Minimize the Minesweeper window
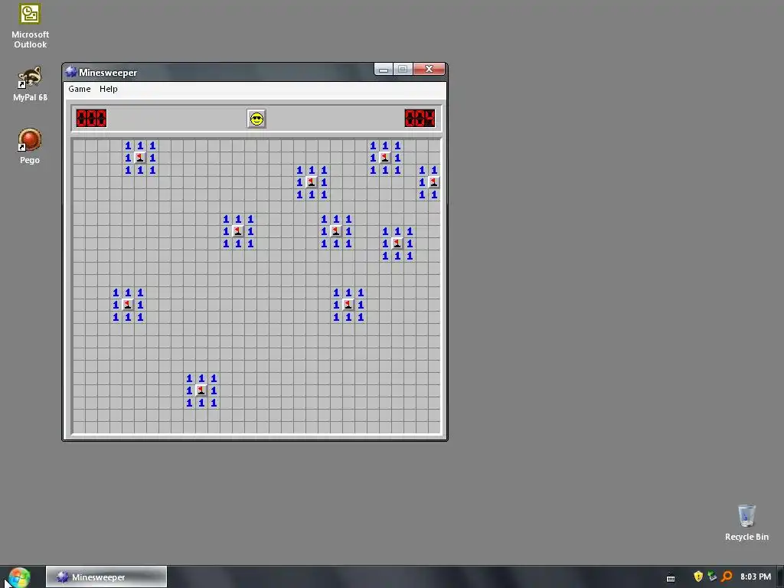This screenshot has width=784, height=588. click(x=384, y=70)
